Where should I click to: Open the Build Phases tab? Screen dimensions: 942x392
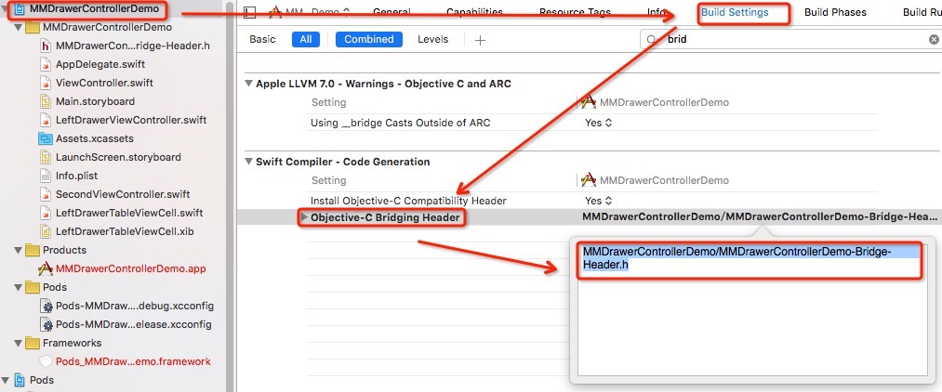point(835,12)
